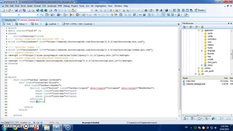Click the Code view button
This screenshot has width=233, height=131.
[x=7, y=24]
